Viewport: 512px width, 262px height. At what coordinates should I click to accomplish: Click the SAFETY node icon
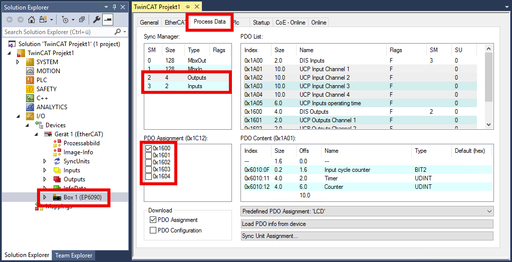[x=30, y=89]
